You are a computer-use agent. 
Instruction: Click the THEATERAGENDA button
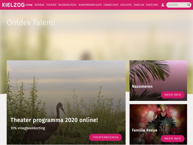click(x=106, y=137)
